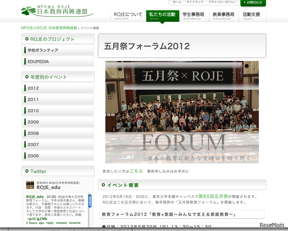
Task: Click the ホーム link in top bar
Action: pos(177,2)
